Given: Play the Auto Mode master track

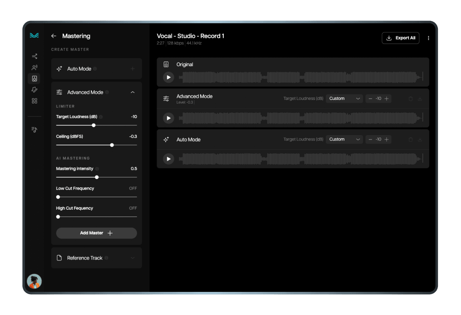Looking at the screenshot, I should click(x=169, y=159).
